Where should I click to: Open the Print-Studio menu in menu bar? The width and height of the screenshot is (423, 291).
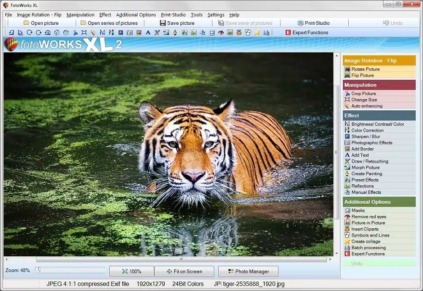[x=173, y=15]
